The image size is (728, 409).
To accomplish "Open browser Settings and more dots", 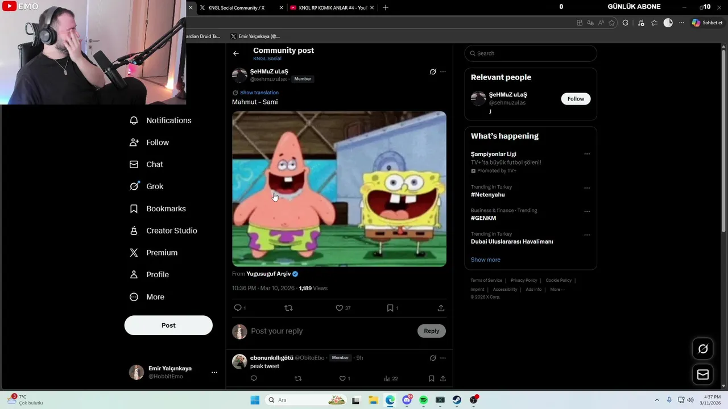I will (681, 23).
